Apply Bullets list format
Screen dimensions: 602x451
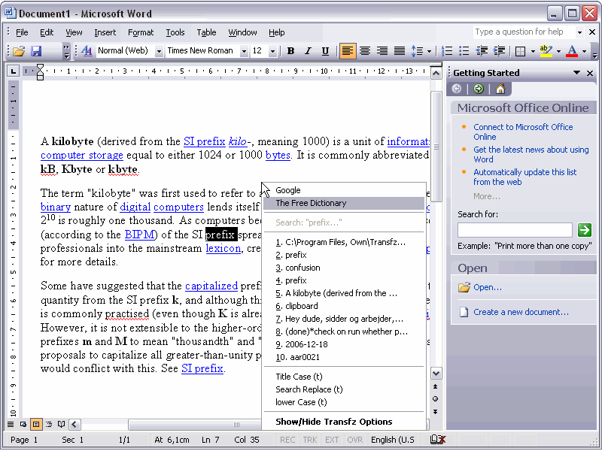click(464, 51)
